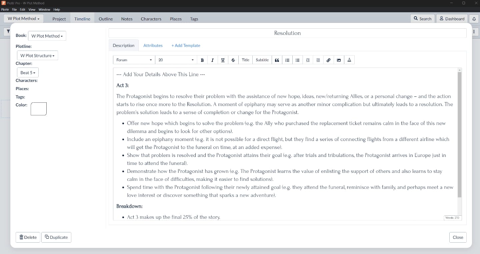Open the font size dropdown

pyautogui.click(x=176, y=60)
